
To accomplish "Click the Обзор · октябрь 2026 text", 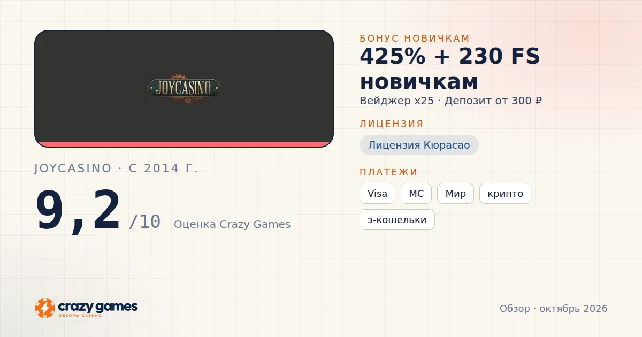I will [554, 309].
